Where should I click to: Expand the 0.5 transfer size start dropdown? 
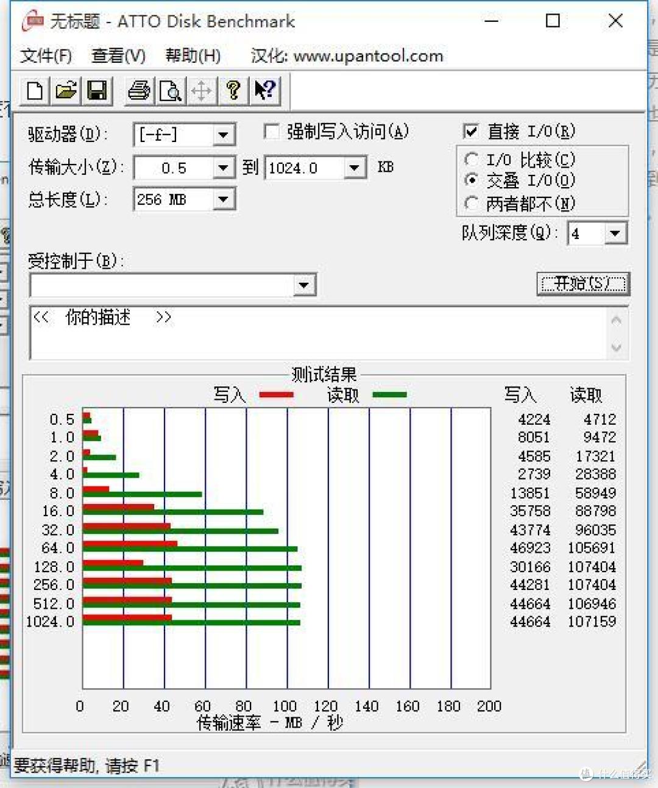coord(224,167)
